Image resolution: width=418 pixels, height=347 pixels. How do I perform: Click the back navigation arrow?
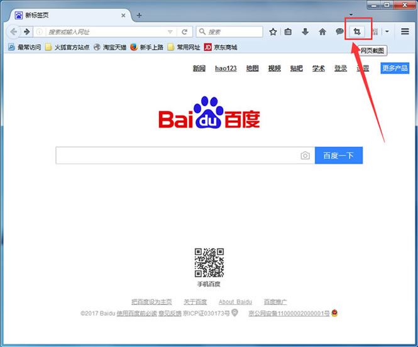(13, 32)
